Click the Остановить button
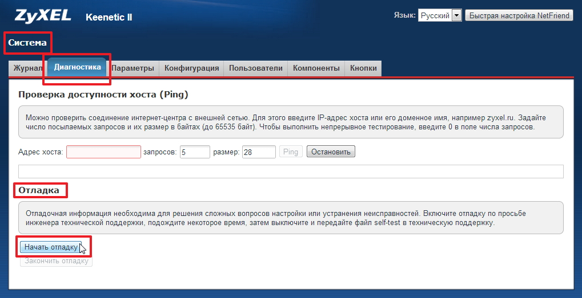 [331, 152]
